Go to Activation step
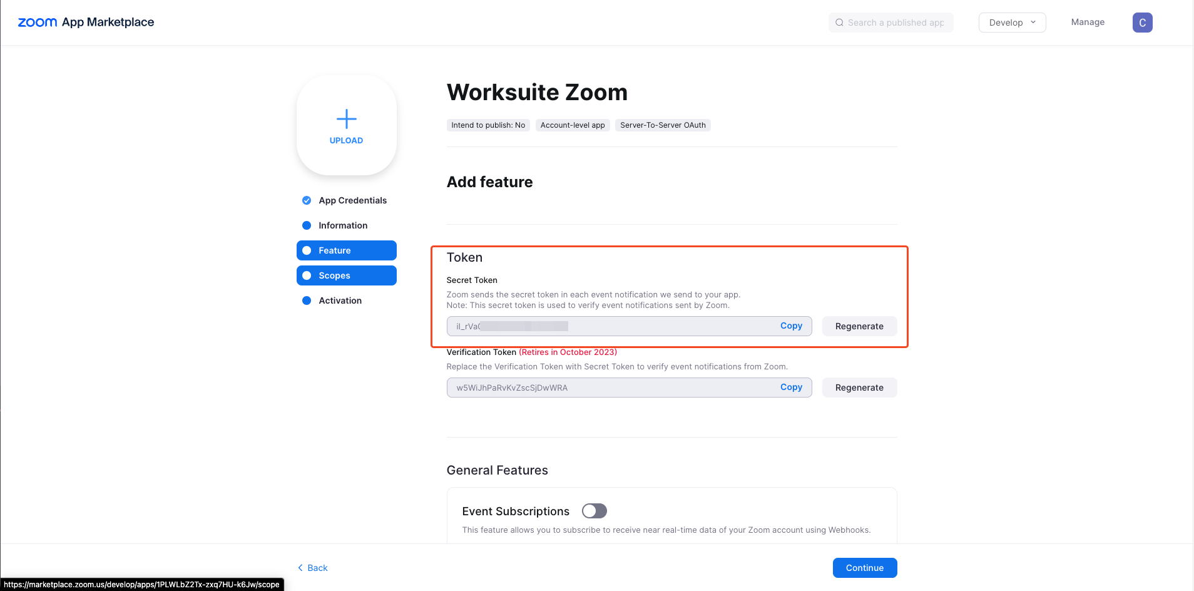The image size is (1194, 591). [346, 301]
